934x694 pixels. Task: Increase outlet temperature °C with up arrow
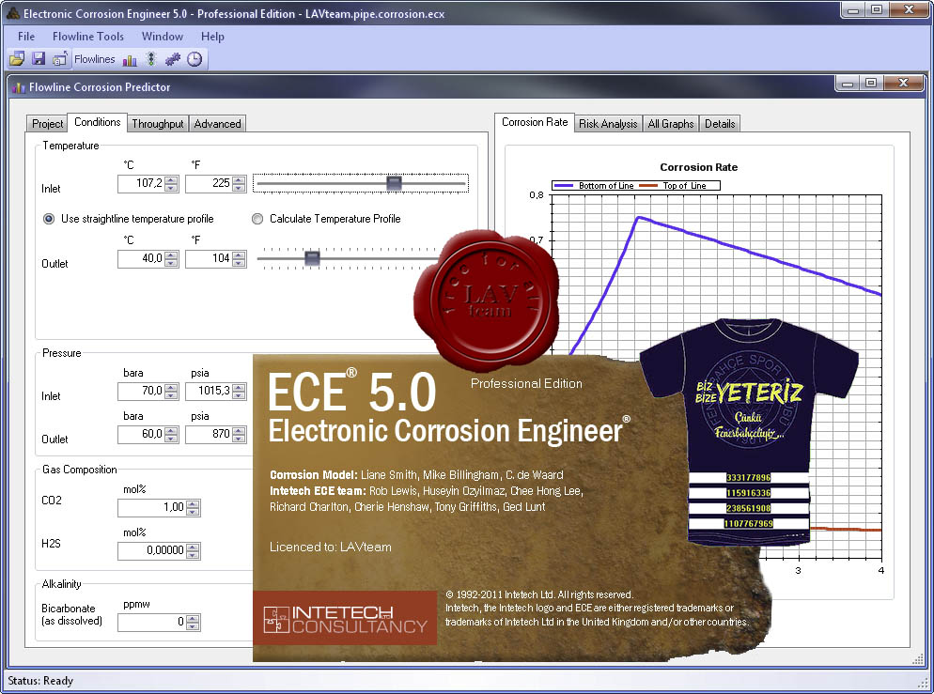pos(172,254)
